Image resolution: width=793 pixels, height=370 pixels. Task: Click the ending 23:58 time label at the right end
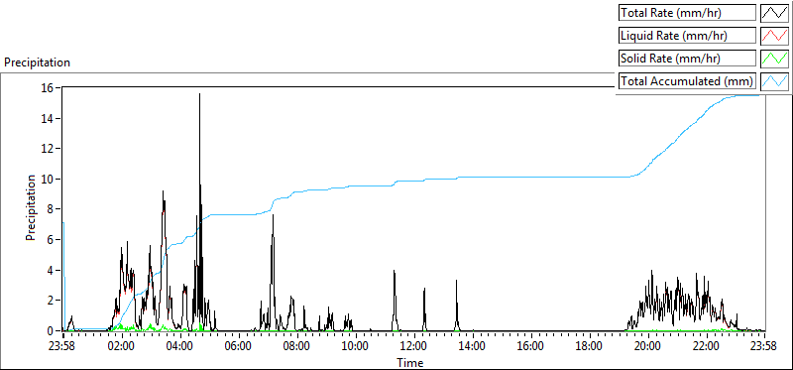(764, 347)
